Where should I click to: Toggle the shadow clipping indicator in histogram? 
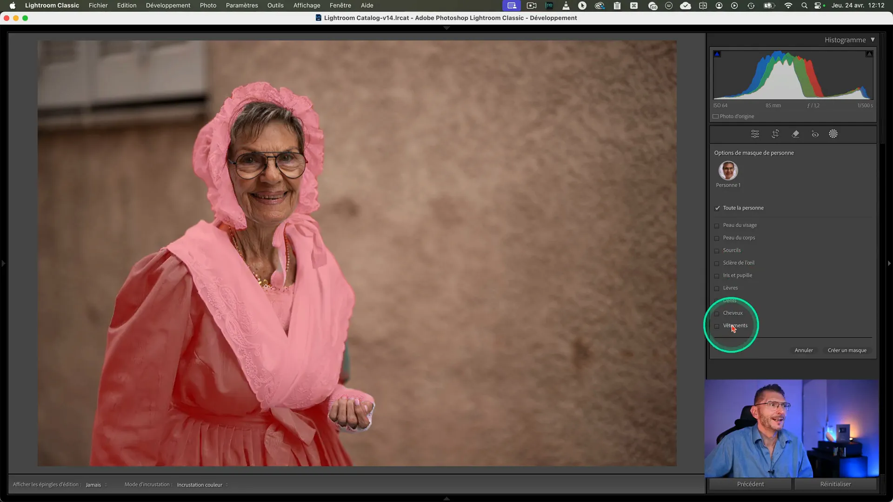click(x=717, y=54)
